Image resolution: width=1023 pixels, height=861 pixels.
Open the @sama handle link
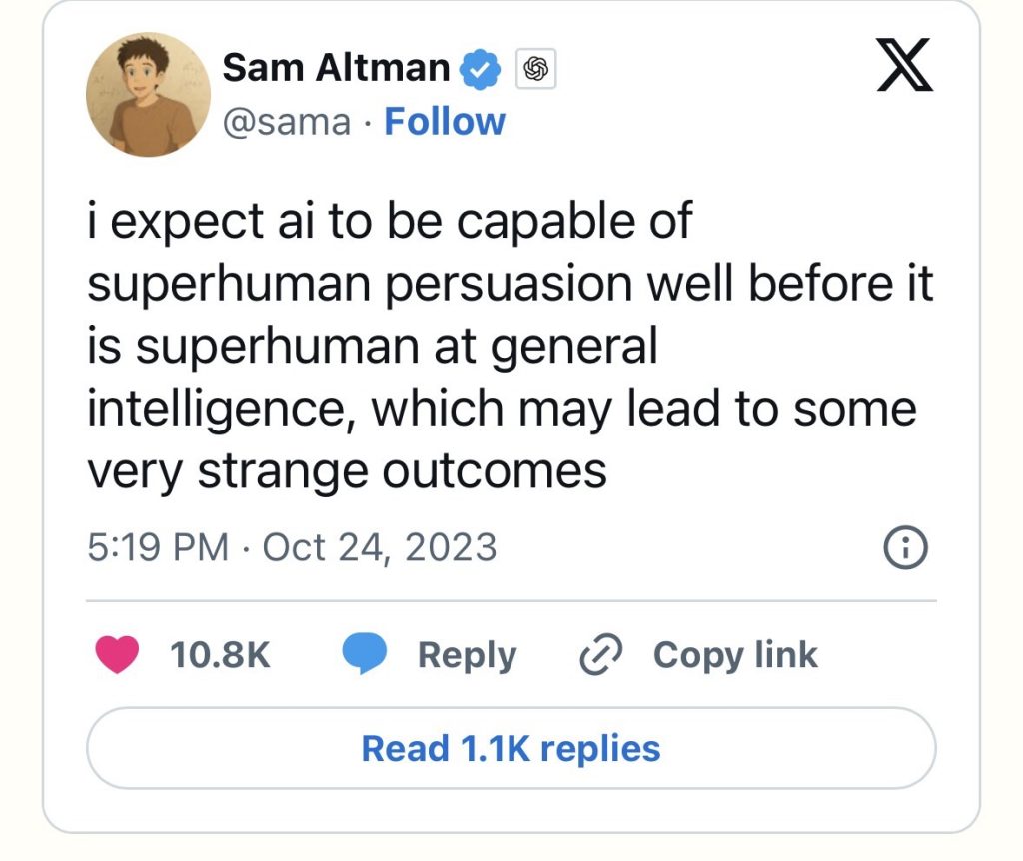(x=286, y=122)
